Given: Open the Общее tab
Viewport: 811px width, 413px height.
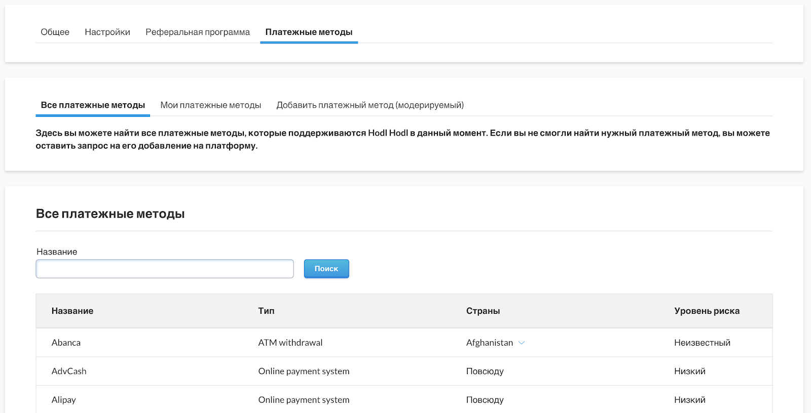Looking at the screenshot, I should click(x=55, y=32).
